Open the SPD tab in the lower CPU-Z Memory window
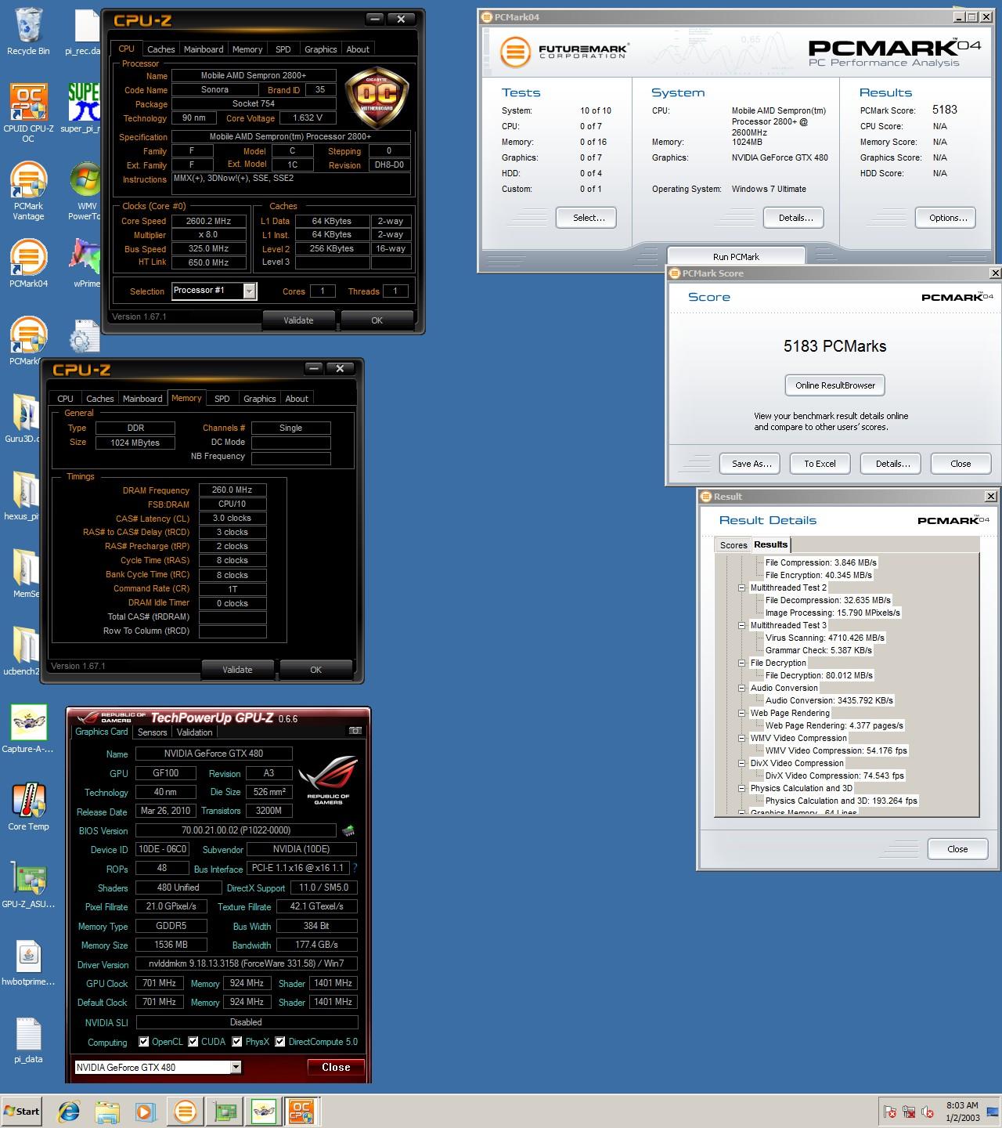The width and height of the screenshot is (1002, 1128). click(x=222, y=399)
